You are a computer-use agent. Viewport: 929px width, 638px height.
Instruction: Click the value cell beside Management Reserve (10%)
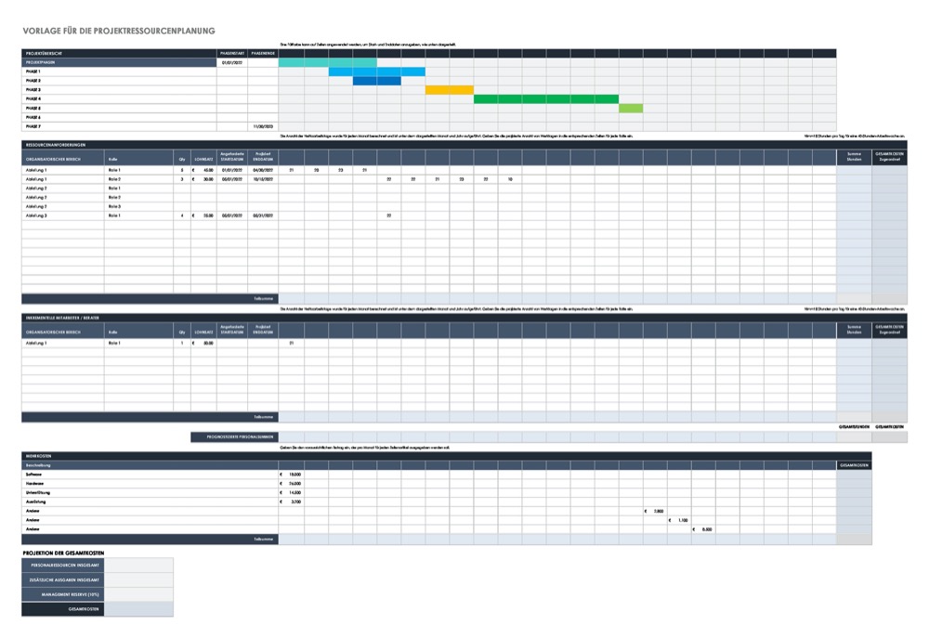point(138,594)
